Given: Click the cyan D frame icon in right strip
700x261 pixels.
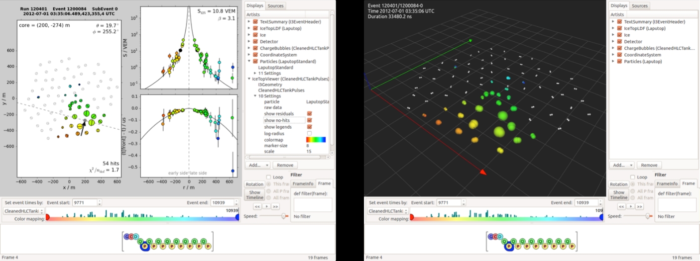Looking at the screenshot, I should pyautogui.click(x=500, y=237).
